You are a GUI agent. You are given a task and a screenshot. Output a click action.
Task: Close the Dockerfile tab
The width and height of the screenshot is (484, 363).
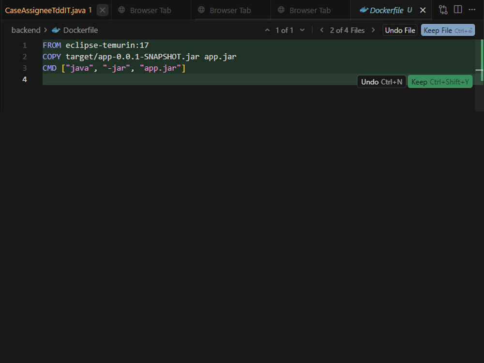click(423, 10)
